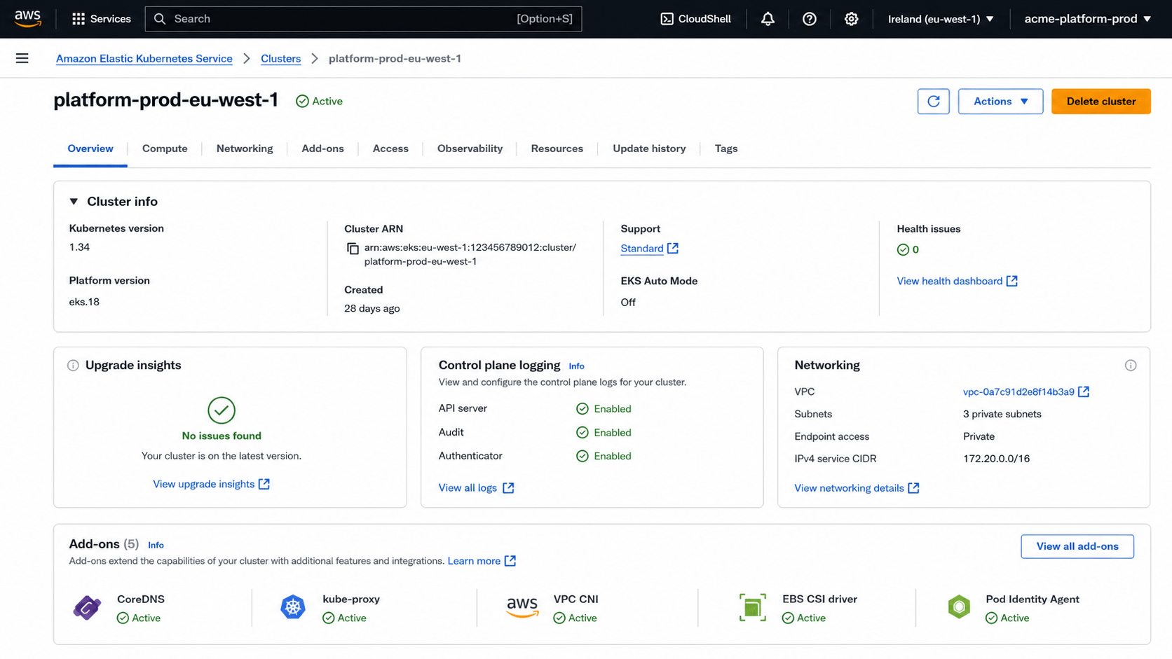Go to the Observability tab

tap(470, 148)
